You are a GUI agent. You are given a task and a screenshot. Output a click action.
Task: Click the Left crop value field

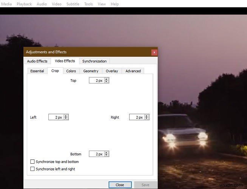56,117
